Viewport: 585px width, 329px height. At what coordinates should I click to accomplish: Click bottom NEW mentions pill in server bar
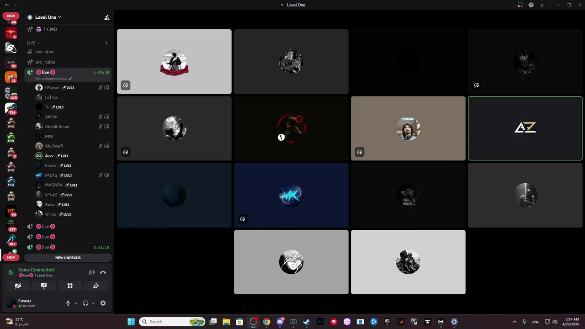11,257
